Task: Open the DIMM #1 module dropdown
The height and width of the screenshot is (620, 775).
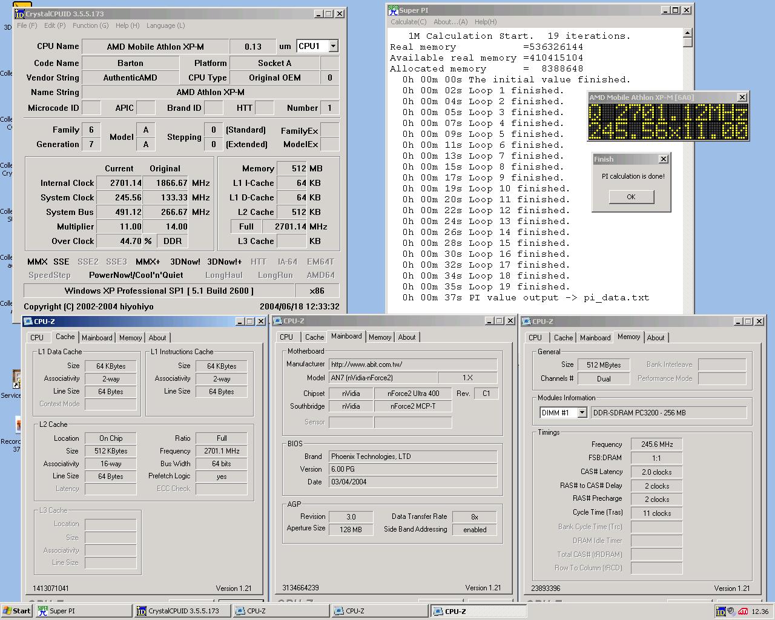Action: [x=582, y=413]
